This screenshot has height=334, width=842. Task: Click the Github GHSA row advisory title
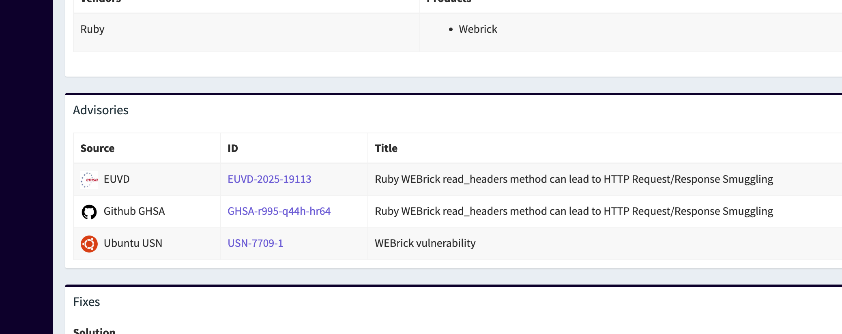coord(574,211)
